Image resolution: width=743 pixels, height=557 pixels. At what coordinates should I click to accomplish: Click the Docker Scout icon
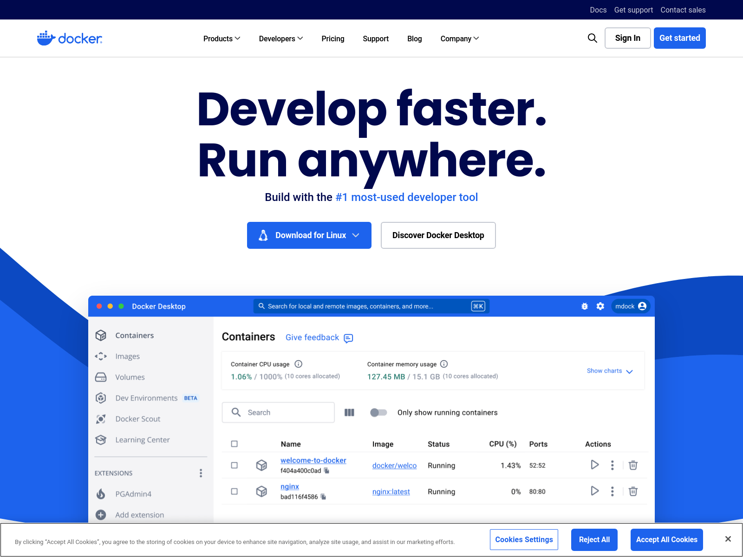point(101,419)
